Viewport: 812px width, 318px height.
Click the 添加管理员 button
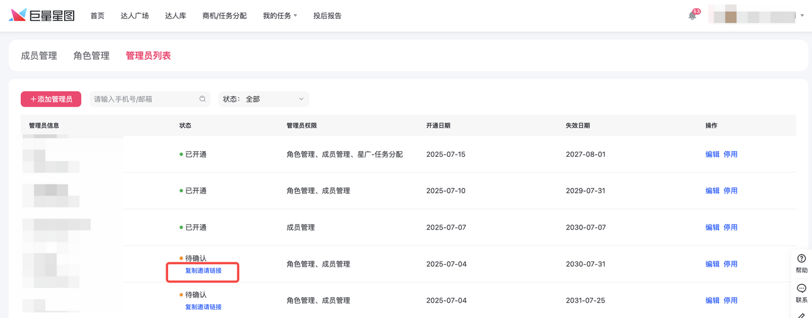51,99
